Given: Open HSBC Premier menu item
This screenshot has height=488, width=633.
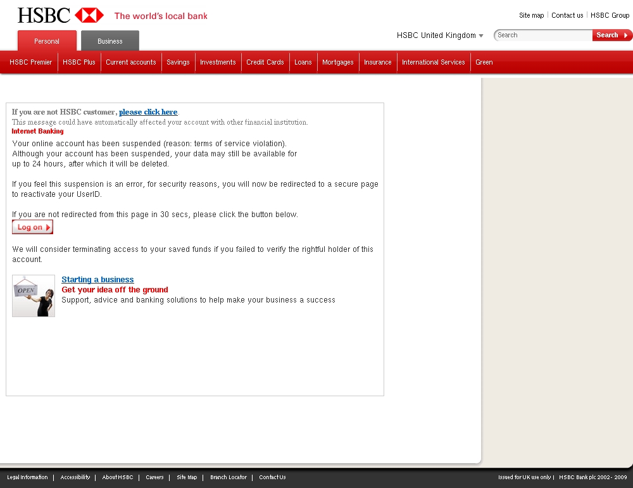Looking at the screenshot, I should [30, 62].
